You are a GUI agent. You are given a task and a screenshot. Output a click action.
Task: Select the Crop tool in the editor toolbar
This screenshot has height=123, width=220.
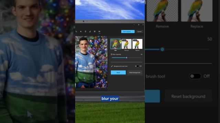click(x=76, y=31)
